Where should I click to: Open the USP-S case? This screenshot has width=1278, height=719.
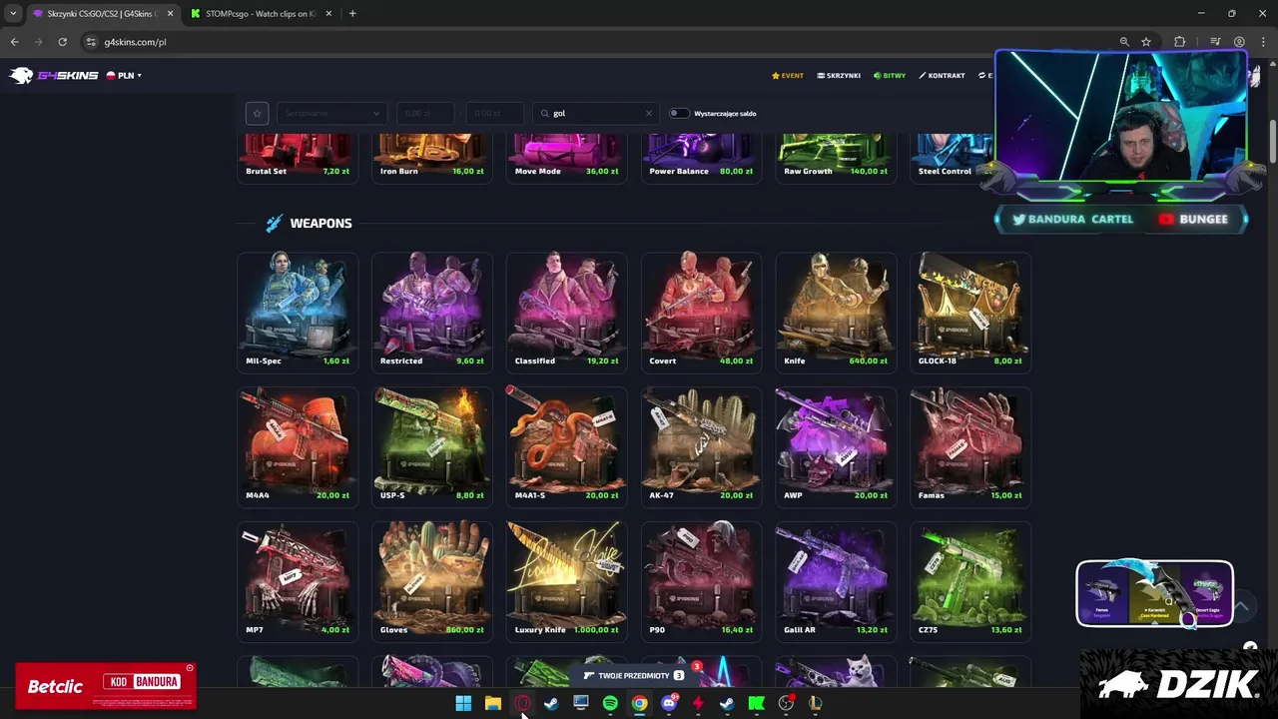click(x=432, y=445)
